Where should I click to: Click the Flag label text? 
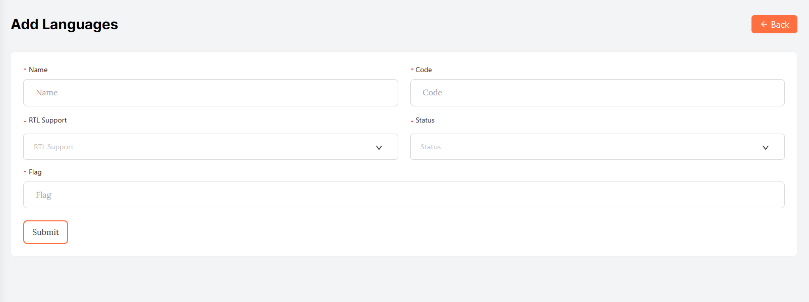[x=35, y=172]
